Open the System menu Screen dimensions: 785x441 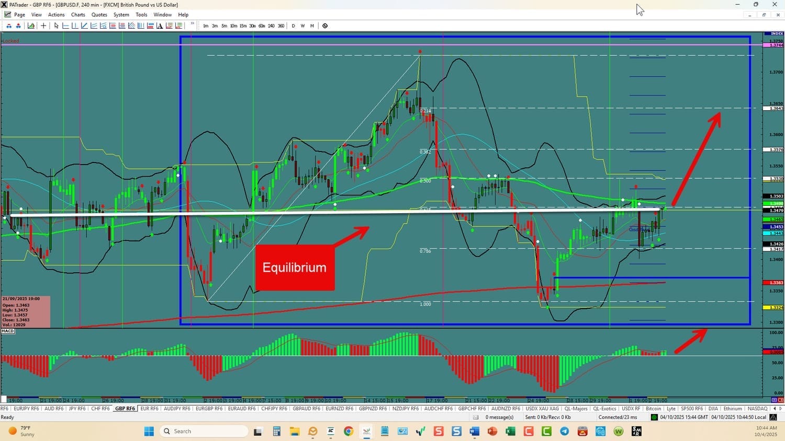pos(121,15)
